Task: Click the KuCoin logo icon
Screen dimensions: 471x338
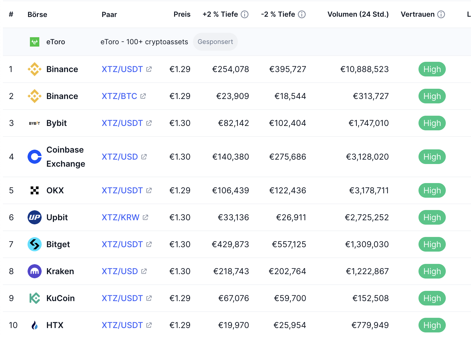Action: point(35,298)
